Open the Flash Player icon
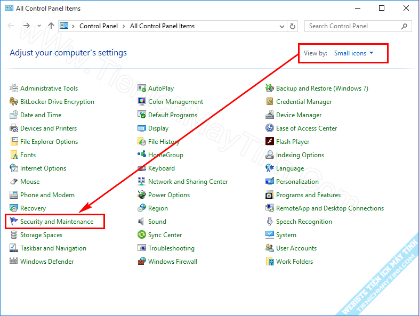Screen dimensions: 419x316 click(270, 142)
